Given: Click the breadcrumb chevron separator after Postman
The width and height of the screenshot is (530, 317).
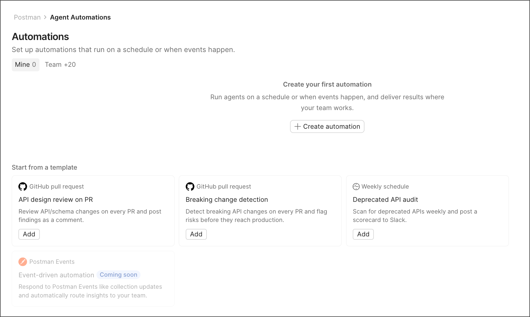Looking at the screenshot, I should pyautogui.click(x=45, y=17).
